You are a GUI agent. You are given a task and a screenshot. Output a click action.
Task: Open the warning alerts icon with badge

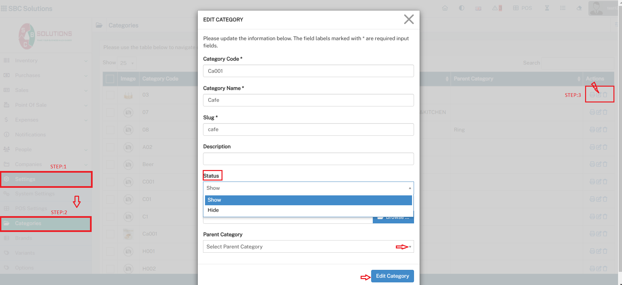(x=497, y=8)
